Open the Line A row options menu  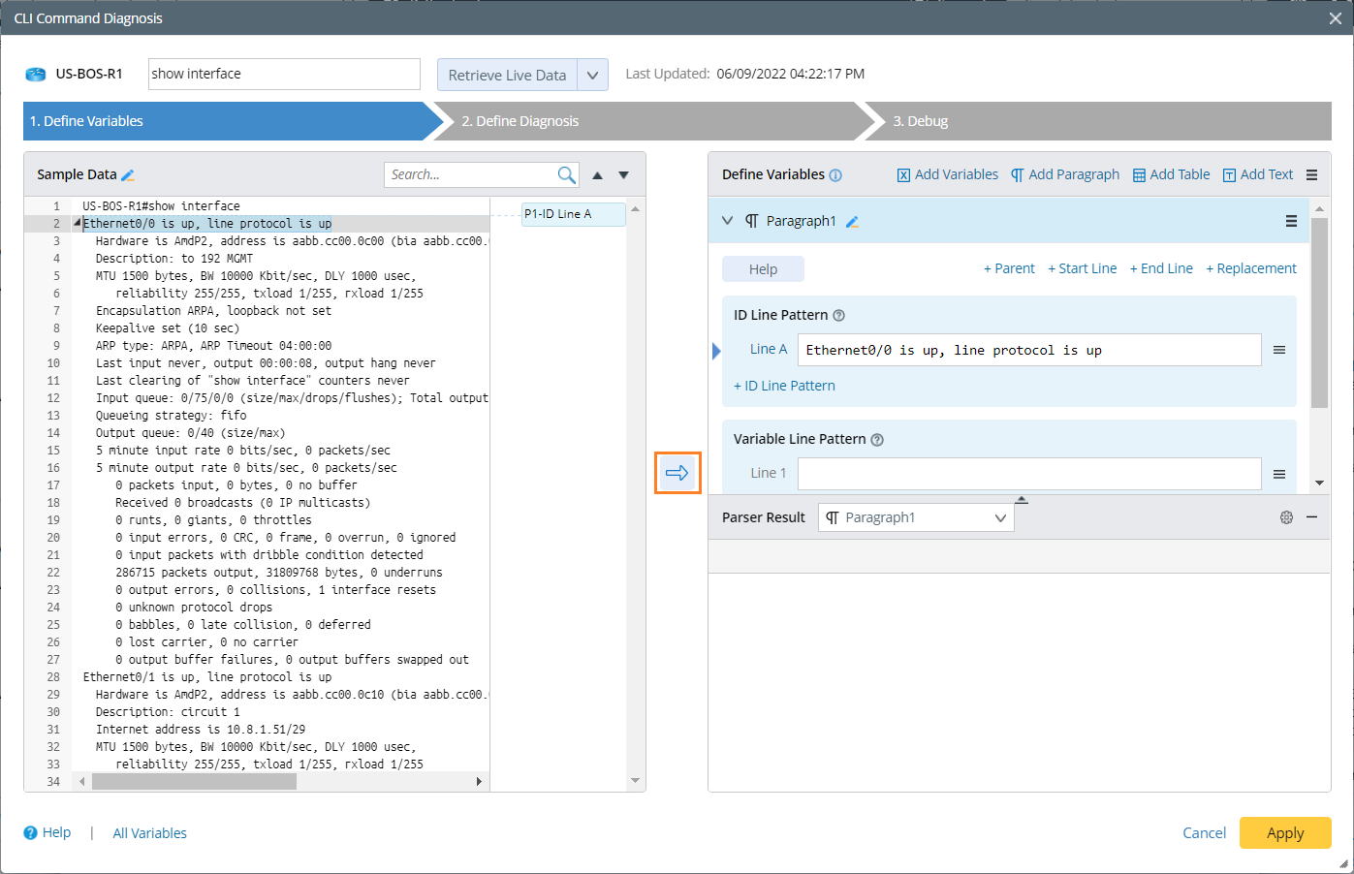[x=1278, y=350]
